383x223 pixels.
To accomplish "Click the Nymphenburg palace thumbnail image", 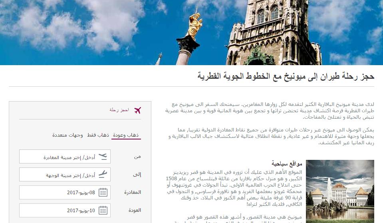I will click(x=340, y=191).
